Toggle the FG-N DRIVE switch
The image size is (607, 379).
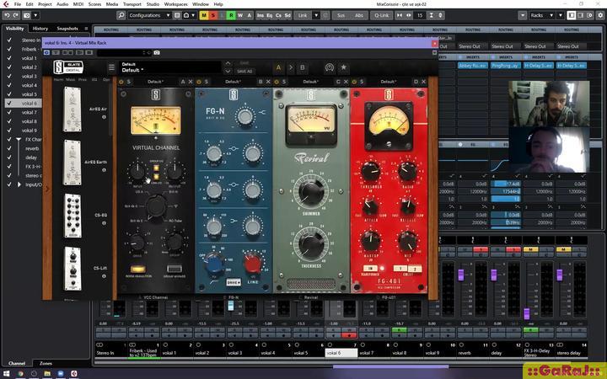coord(234,282)
